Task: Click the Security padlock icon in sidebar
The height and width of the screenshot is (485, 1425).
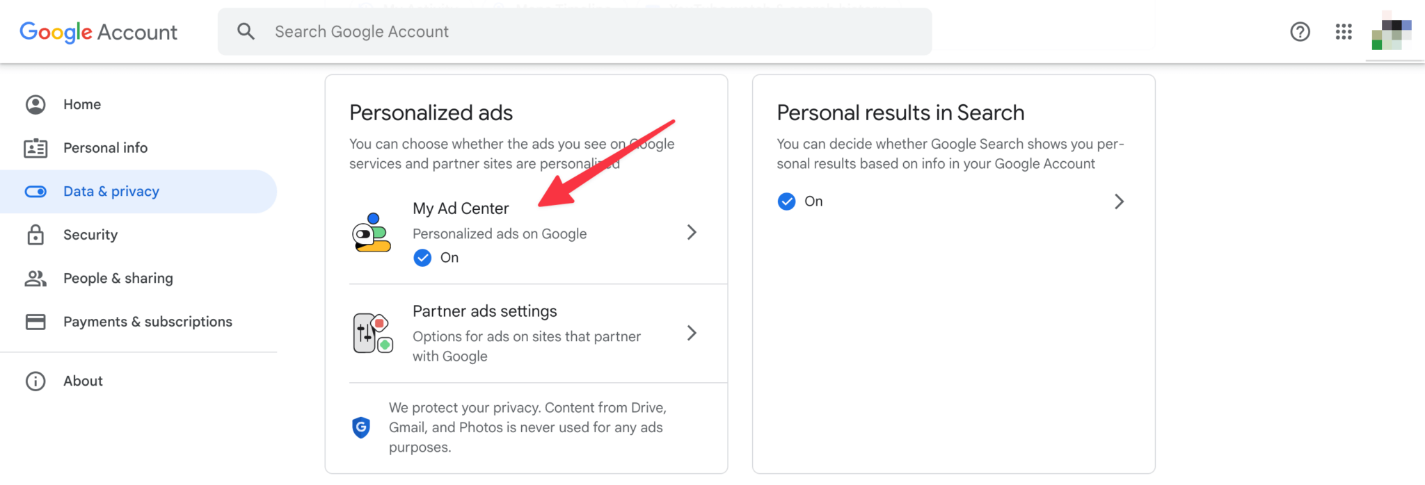Action: pos(35,235)
